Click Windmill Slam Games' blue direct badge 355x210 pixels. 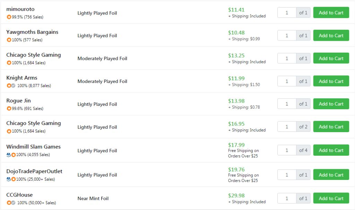(9, 155)
